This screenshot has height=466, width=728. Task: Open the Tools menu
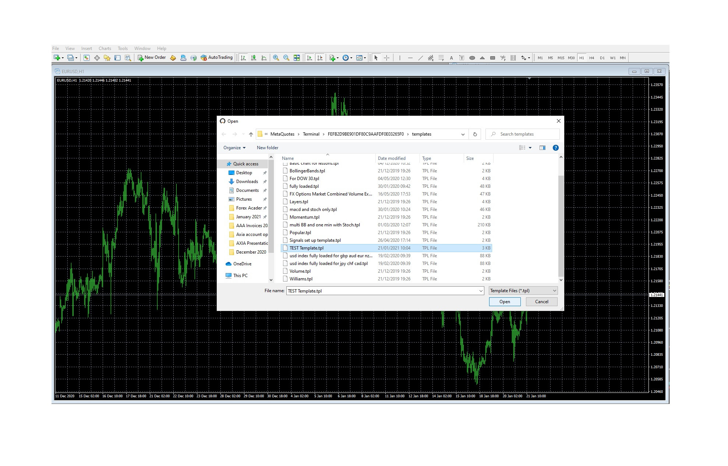tap(123, 49)
